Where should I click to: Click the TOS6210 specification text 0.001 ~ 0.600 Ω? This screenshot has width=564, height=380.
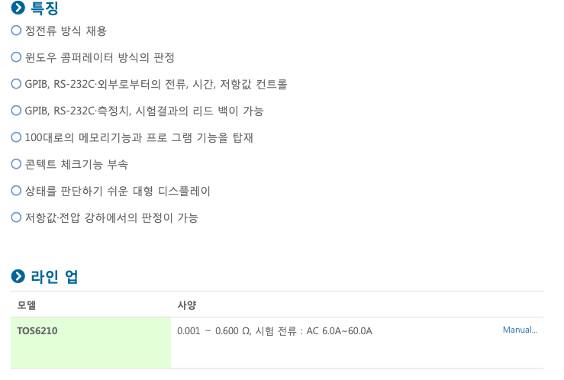[213, 330]
